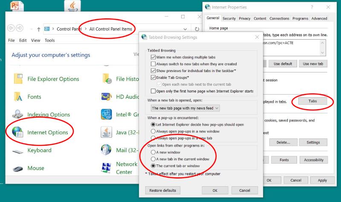Go up one level with the up arrow
The height and width of the screenshot is (202, 341).
pos(38,29)
